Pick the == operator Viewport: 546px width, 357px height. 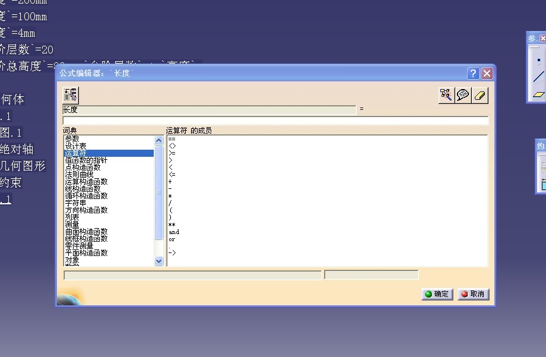tap(172, 139)
